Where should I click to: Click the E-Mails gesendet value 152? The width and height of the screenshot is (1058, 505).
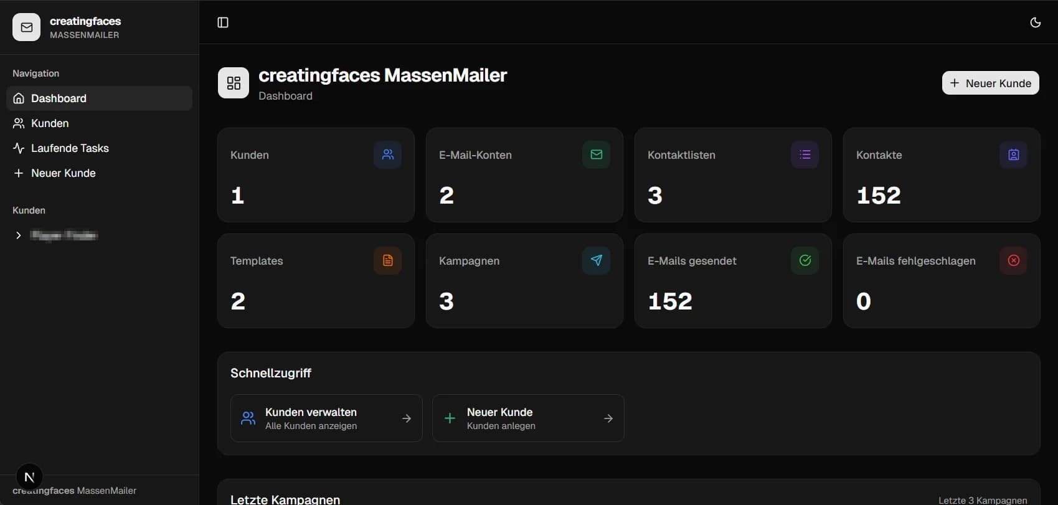(670, 301)
